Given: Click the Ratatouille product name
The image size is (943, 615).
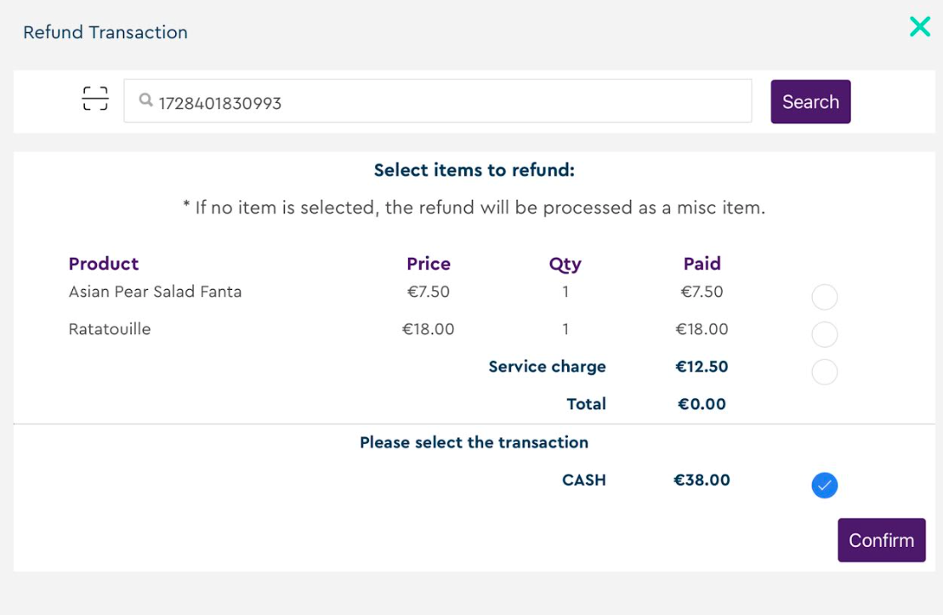Looking at the screenshot, I should point(110,329).
